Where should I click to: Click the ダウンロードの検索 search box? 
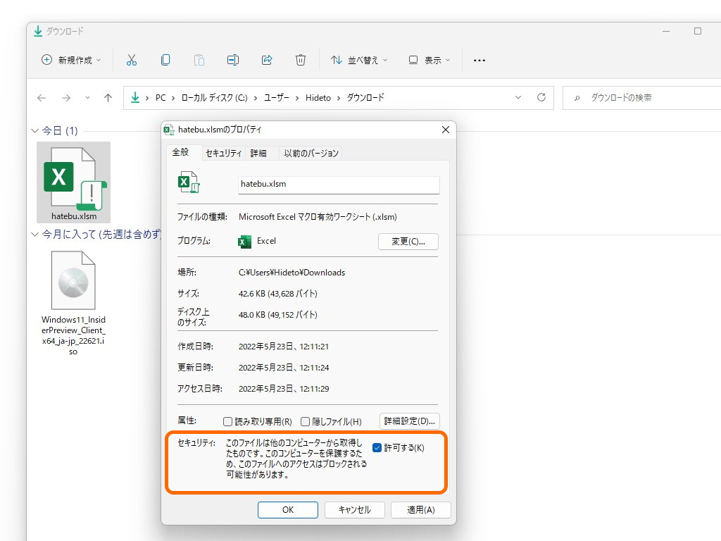(641, 97)
